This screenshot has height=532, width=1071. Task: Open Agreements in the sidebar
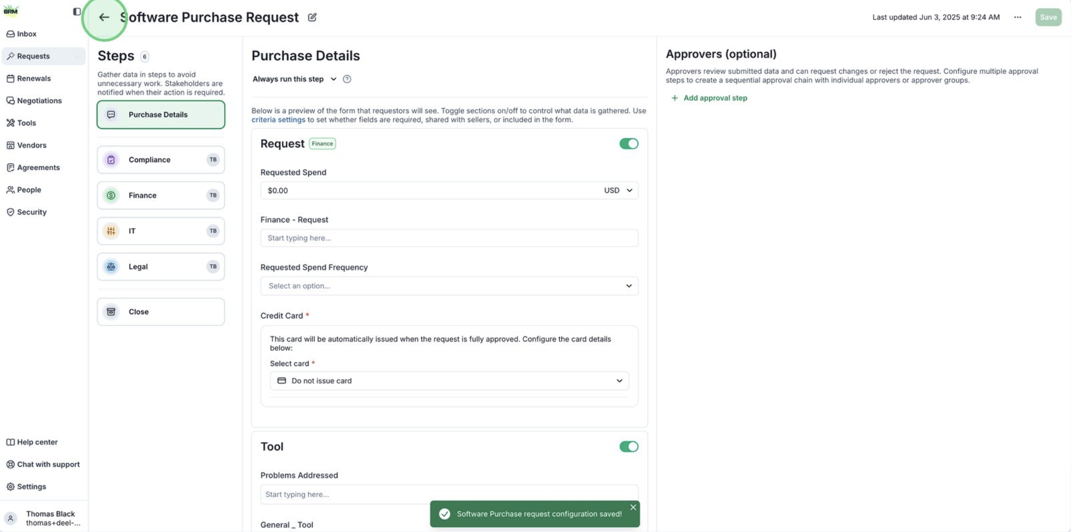pyautogui.click(x=43, y=168)
